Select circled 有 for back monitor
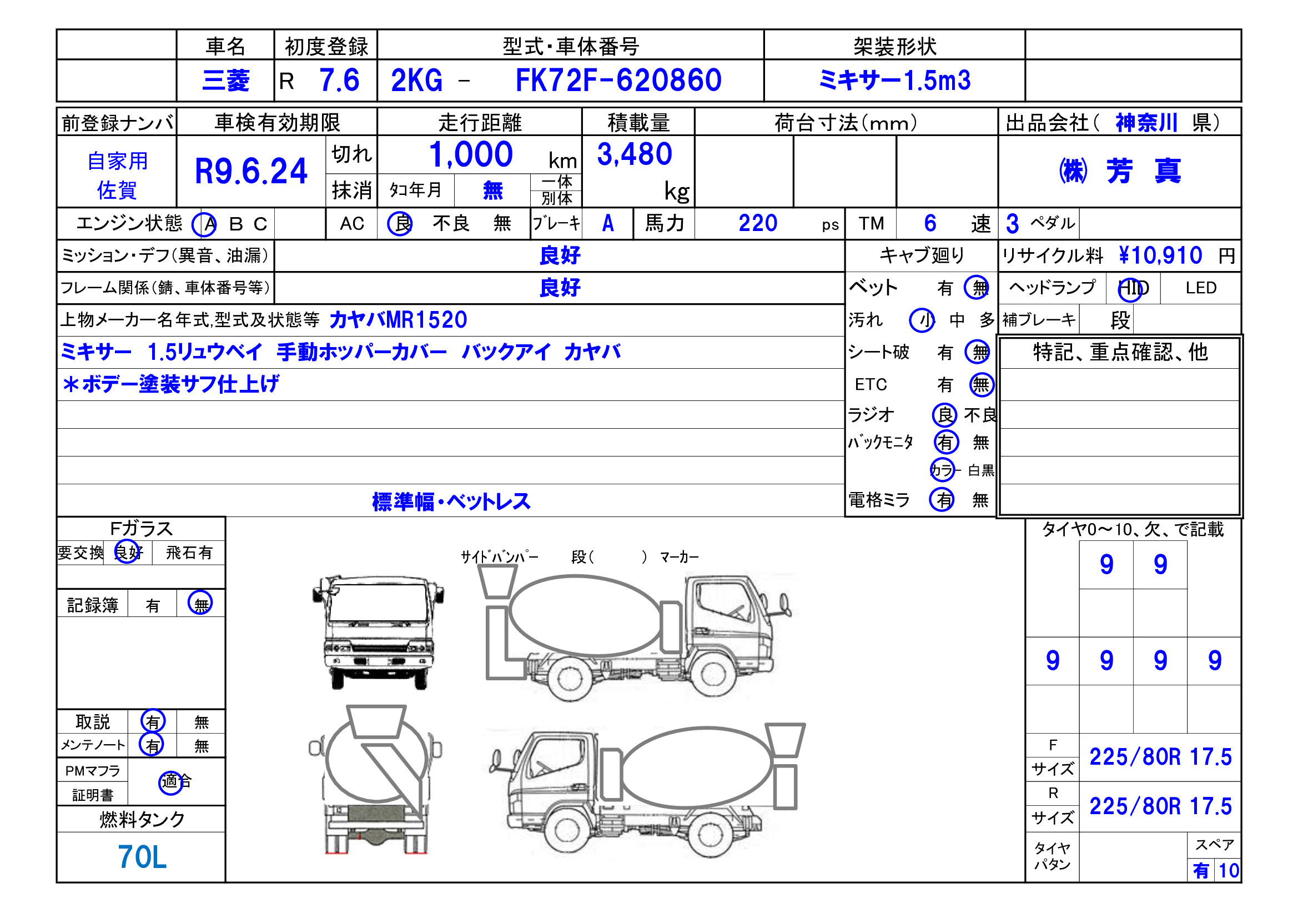1298x918 pixels. [946, 442]
